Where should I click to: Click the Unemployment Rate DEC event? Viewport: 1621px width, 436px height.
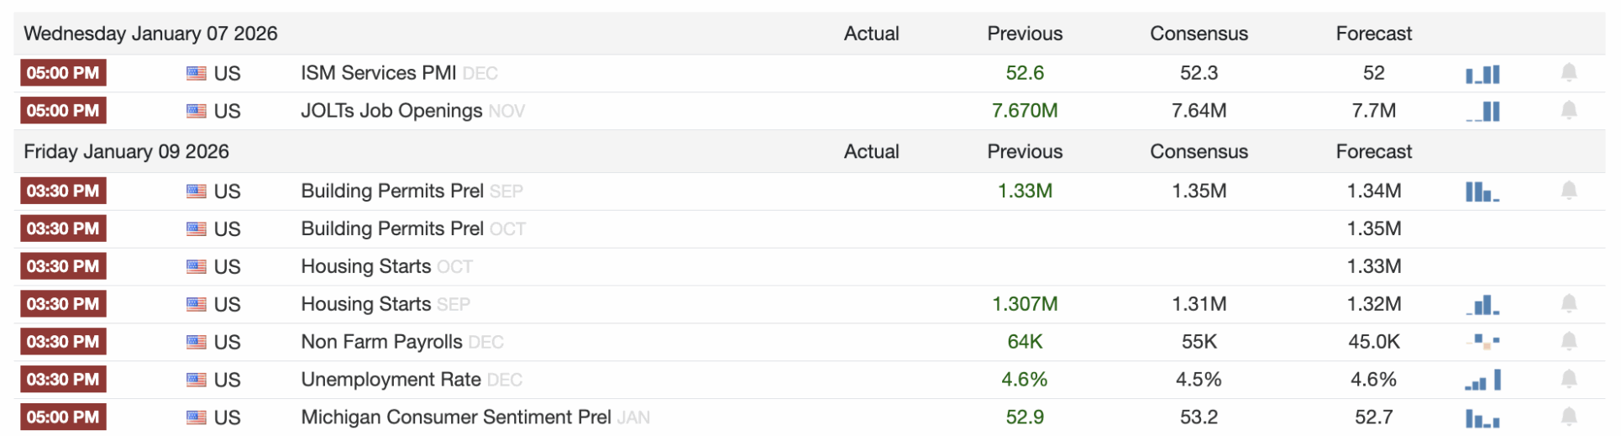pyautogui.click(x=391, y=380)
